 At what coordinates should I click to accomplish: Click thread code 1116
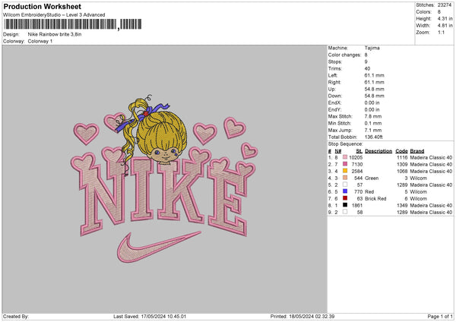402,157
